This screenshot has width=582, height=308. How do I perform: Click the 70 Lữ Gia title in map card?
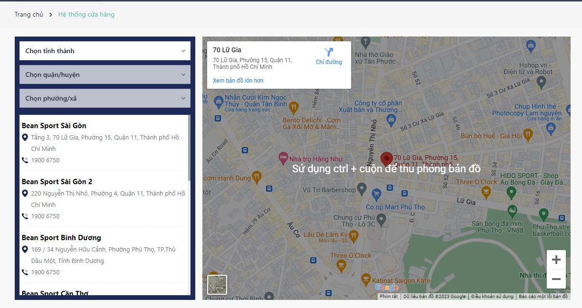coord(227,50)
